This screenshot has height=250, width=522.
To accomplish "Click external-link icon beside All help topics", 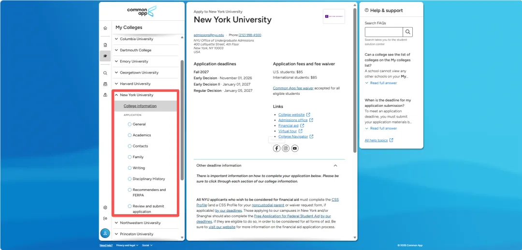I will [391, 140].
